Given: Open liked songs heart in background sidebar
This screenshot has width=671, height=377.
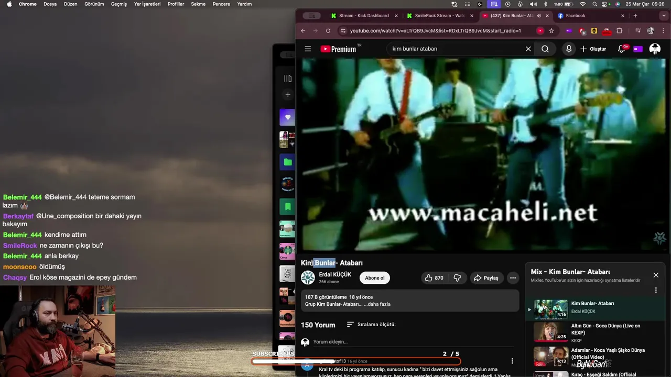Looking at the screenshot, I should click(x=287, y=117).
